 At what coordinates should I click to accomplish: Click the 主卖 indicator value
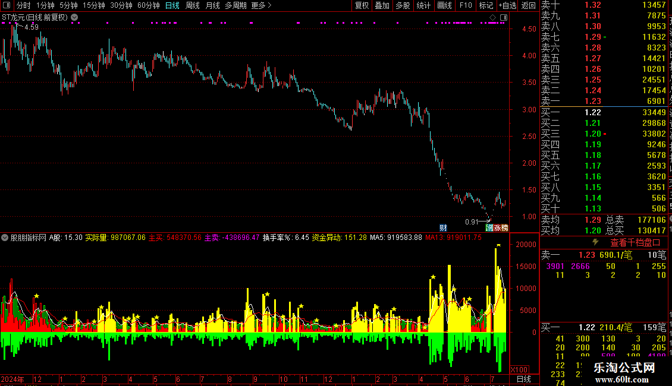click(232, 238)
